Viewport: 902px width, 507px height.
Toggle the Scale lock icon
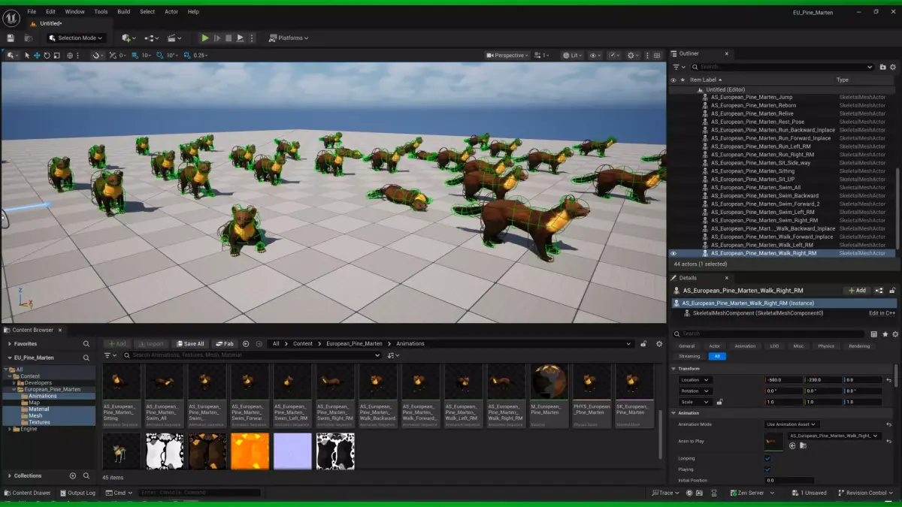[x=719, y=402]
